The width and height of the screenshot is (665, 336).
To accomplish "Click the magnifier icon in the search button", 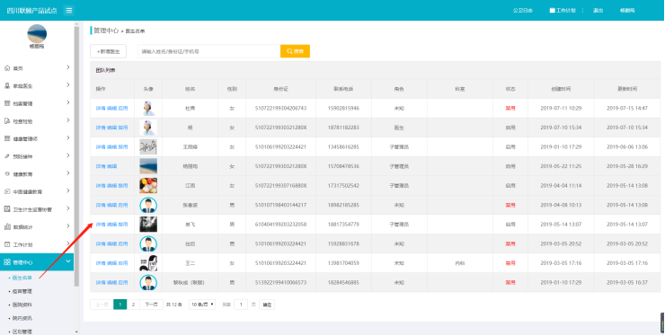I will tap(289, 51).
